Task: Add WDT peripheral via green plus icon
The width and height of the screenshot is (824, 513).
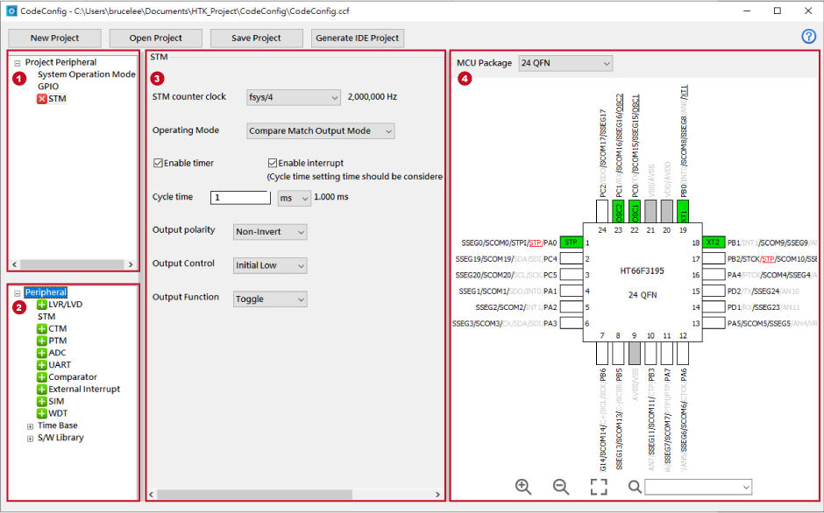Action: tap(42, 413)
